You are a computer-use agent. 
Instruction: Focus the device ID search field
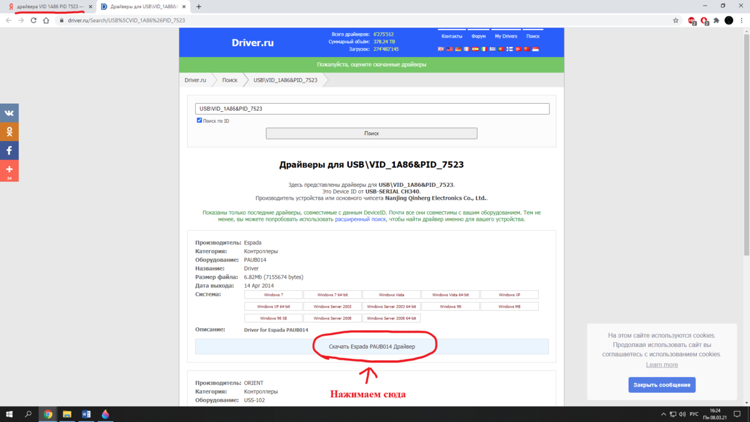372,109
